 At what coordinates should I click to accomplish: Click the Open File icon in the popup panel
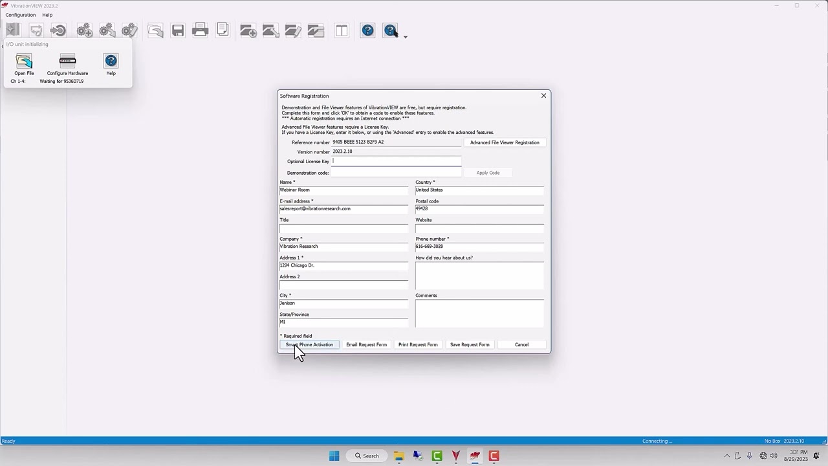click(24, 61)
